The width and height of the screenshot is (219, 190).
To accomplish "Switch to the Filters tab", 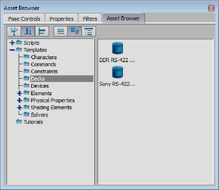I will coord(90,19).
